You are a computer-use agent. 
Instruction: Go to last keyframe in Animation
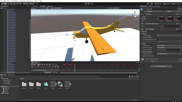[49, 64]
